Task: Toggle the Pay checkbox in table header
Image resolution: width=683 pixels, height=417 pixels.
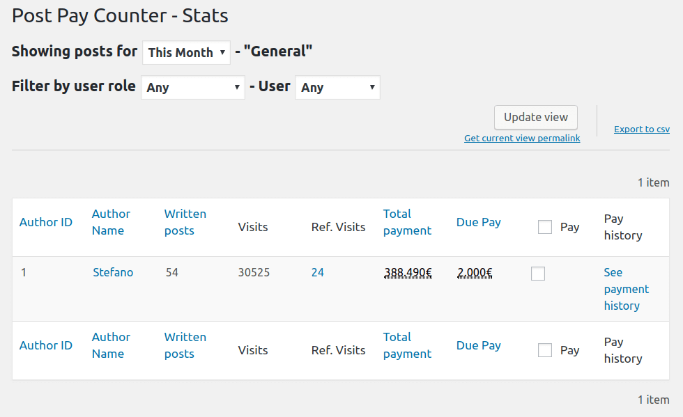Action: pos(545,227)
